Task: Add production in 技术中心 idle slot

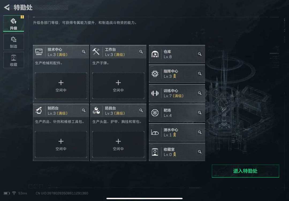Action: coord(61,86)
